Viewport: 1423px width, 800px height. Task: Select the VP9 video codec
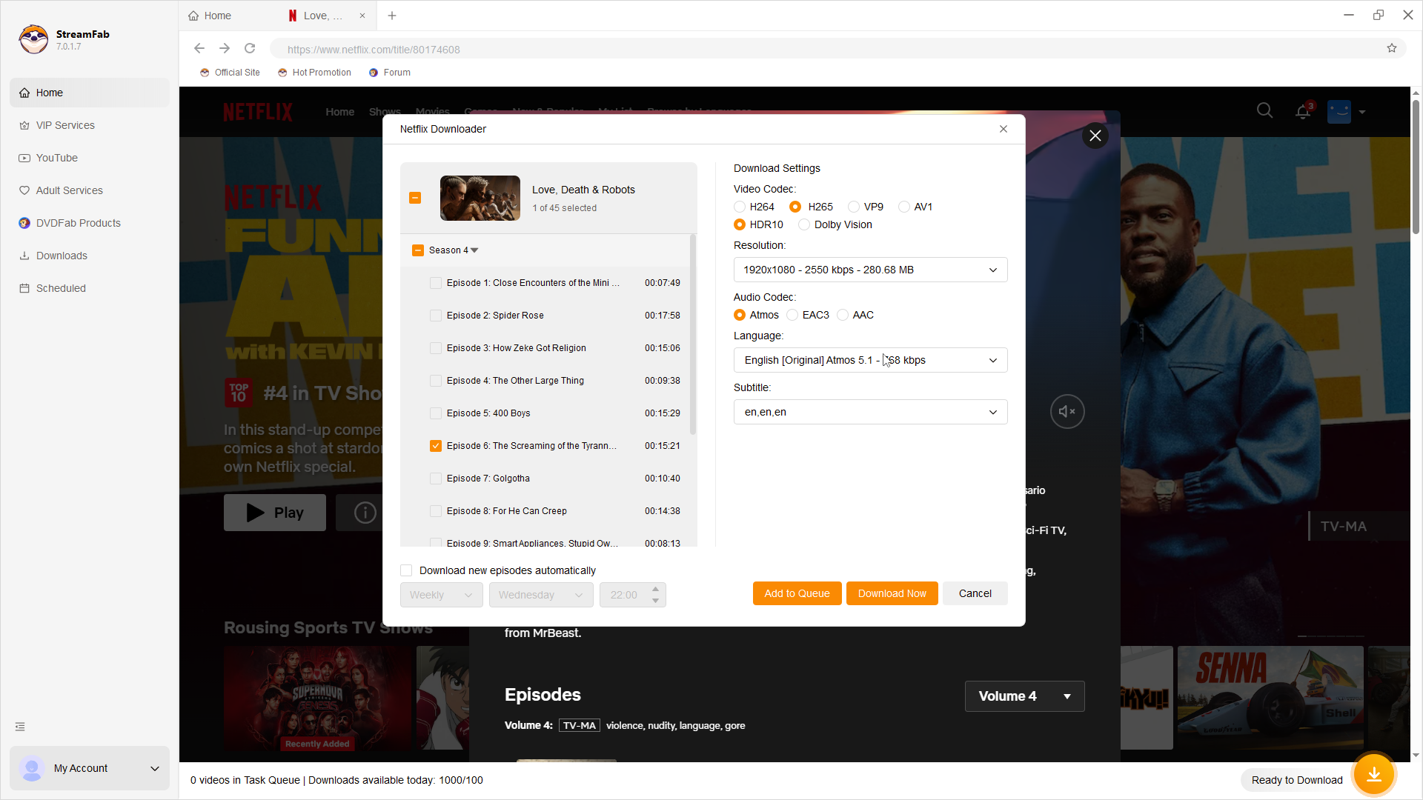point(854,207)
